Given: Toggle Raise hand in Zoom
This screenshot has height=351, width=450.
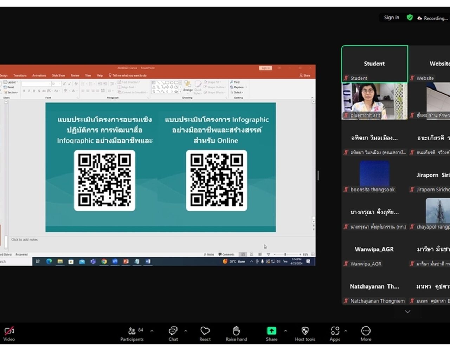Looking at the screenshot, I should pyautogui.click(x=236, y=334).
